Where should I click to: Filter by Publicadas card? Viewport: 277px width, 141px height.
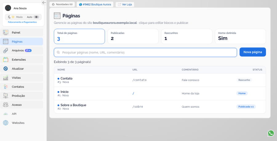coord(133,36)
